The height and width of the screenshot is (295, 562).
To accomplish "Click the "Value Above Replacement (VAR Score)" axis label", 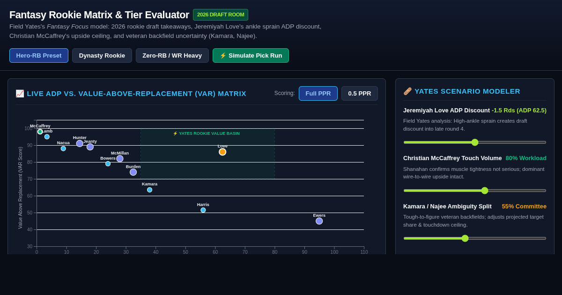I will tap(20, 188).
